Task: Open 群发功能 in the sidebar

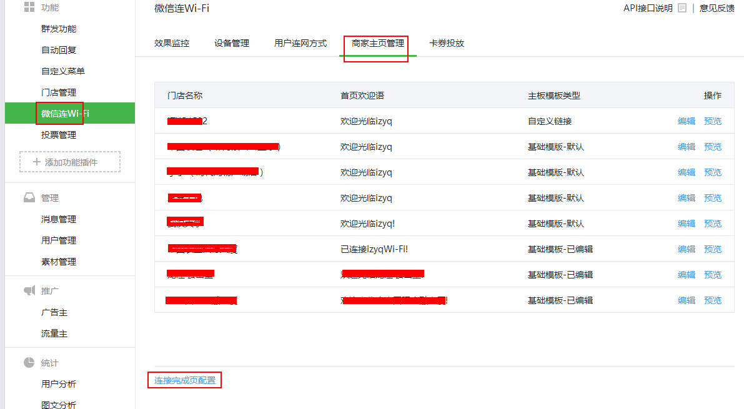Action: pyautogui.click(x=59, y=29)
